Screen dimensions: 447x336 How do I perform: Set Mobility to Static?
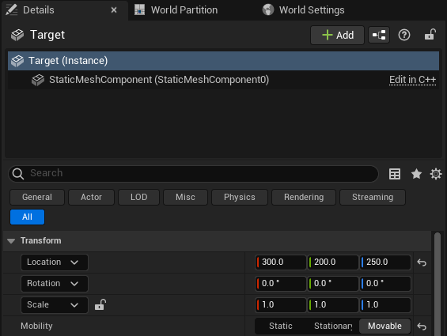pos(281,326)
